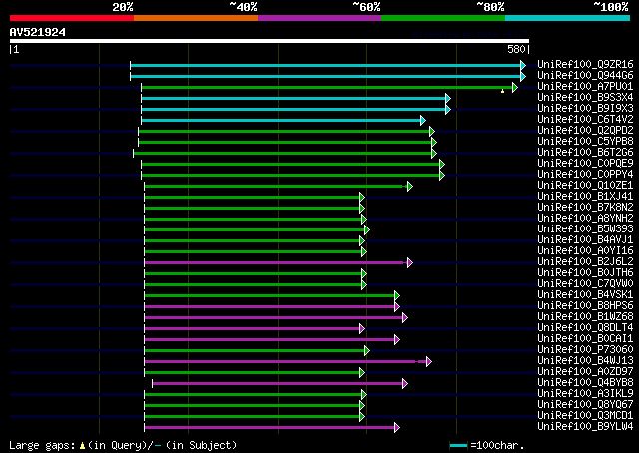Select the UniRef100_A3IKL9 label

pos(585,394)
